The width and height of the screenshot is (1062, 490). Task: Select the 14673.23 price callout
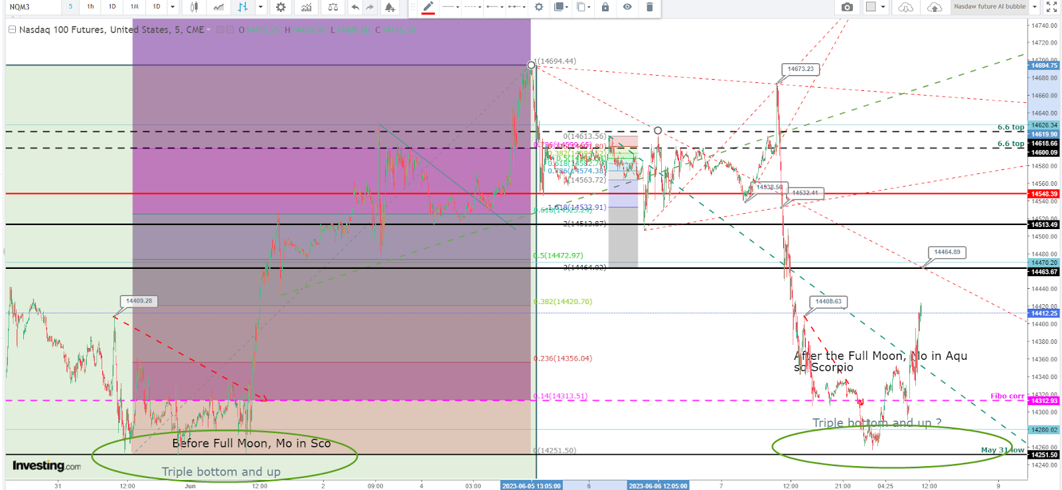point(800,69)
